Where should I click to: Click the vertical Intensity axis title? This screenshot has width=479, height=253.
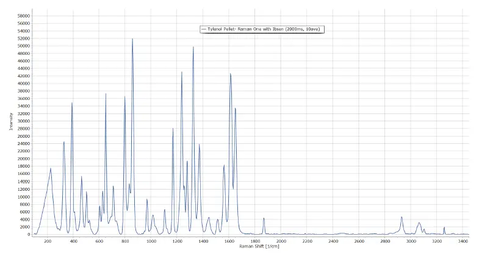tap(10, 121)
